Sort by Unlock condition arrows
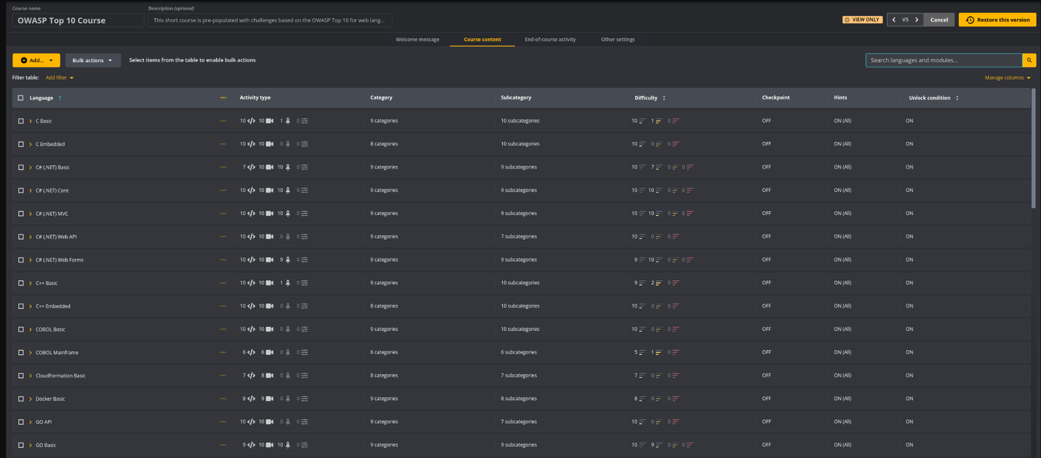The image size is (1041, 458). pos(957,98)
